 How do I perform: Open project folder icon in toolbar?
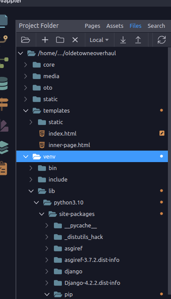pos(25,40)
